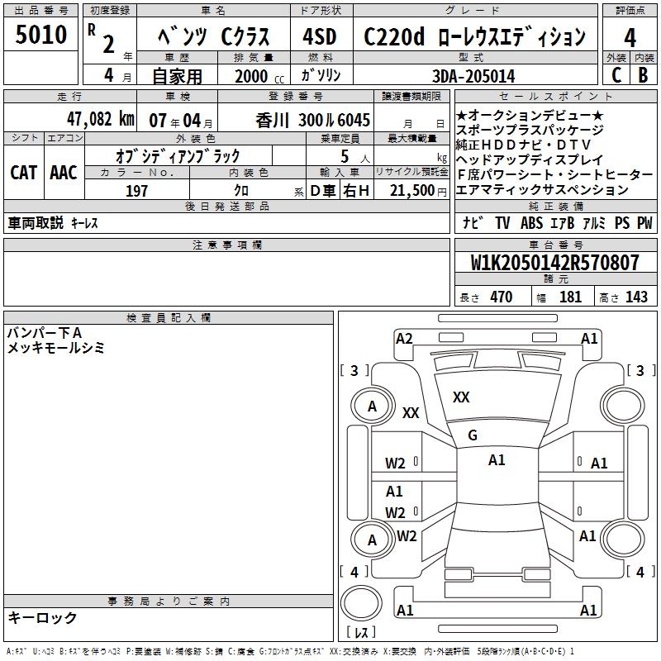
Task: Click the "セールスポイント" section header
Action: 555,97
